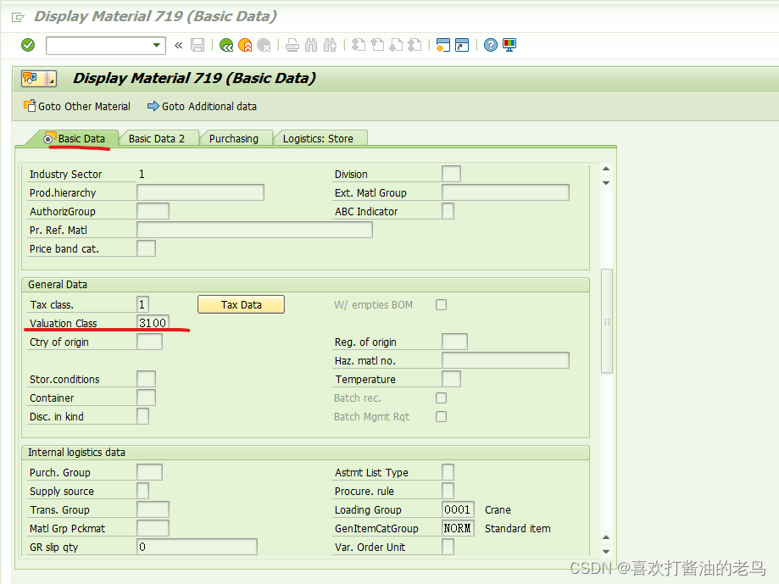Click the Var. Order Unit field
Screen dimensions: 779x584
coord(448,547)
